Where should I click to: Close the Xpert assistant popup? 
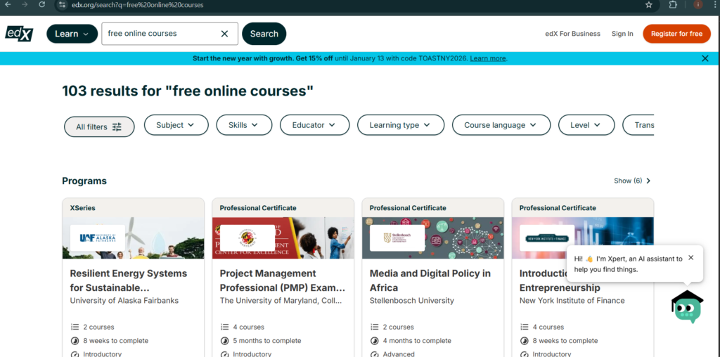tap(691, 257)
